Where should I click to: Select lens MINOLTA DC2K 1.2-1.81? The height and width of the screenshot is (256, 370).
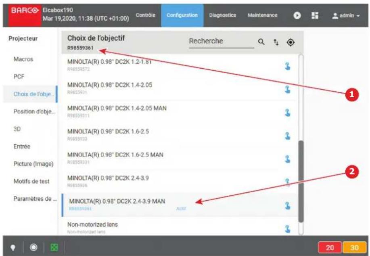pyautogui.click(x=179, y=65)
